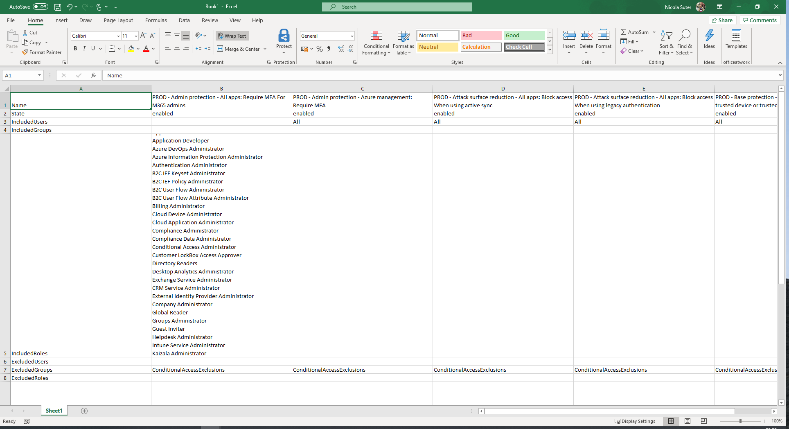Screen dimensions: 789x429
Task: Toggle the AutoSave switch
Action: (41, 7)
